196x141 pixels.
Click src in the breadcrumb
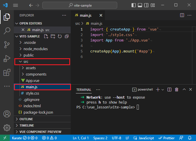pyautogui.click(x=78, y=24)
